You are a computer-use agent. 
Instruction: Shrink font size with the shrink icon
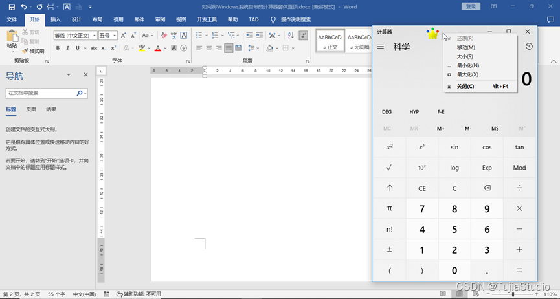click(x=133, y=36)
